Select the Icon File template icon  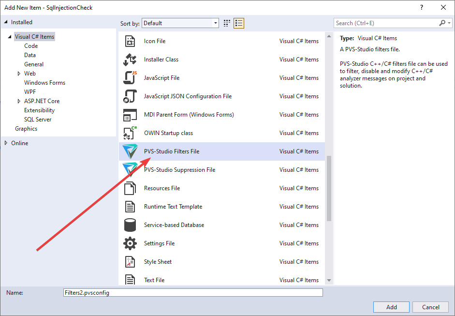pos(130,41)
